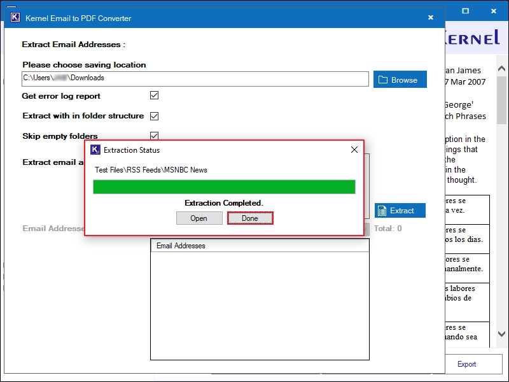Close the background main window

pyautogui.click(x=494, y=11)
